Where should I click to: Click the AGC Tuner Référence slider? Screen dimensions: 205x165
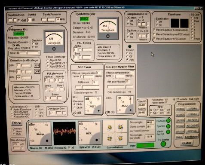(87, 87)
